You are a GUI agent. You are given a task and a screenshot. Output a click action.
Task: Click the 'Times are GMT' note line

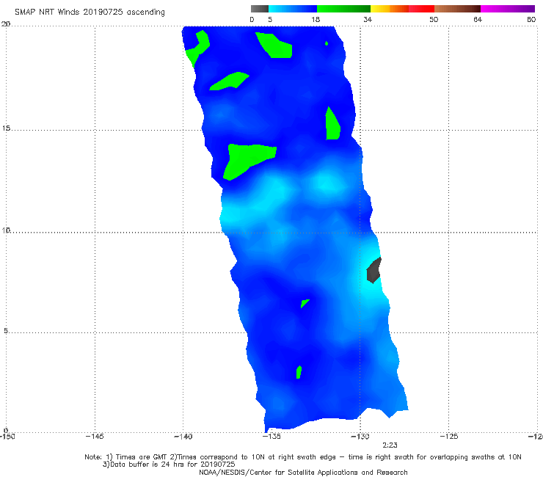pyautogui.click(x=303, y=457)
